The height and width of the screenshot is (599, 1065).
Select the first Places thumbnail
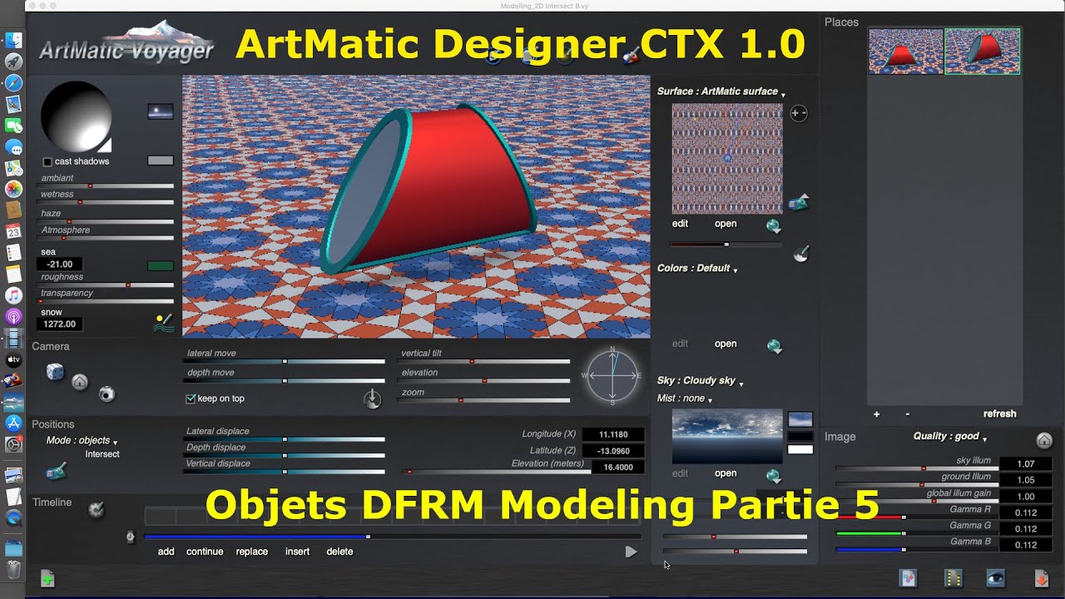pyautogui.click(x=906, y=52)
